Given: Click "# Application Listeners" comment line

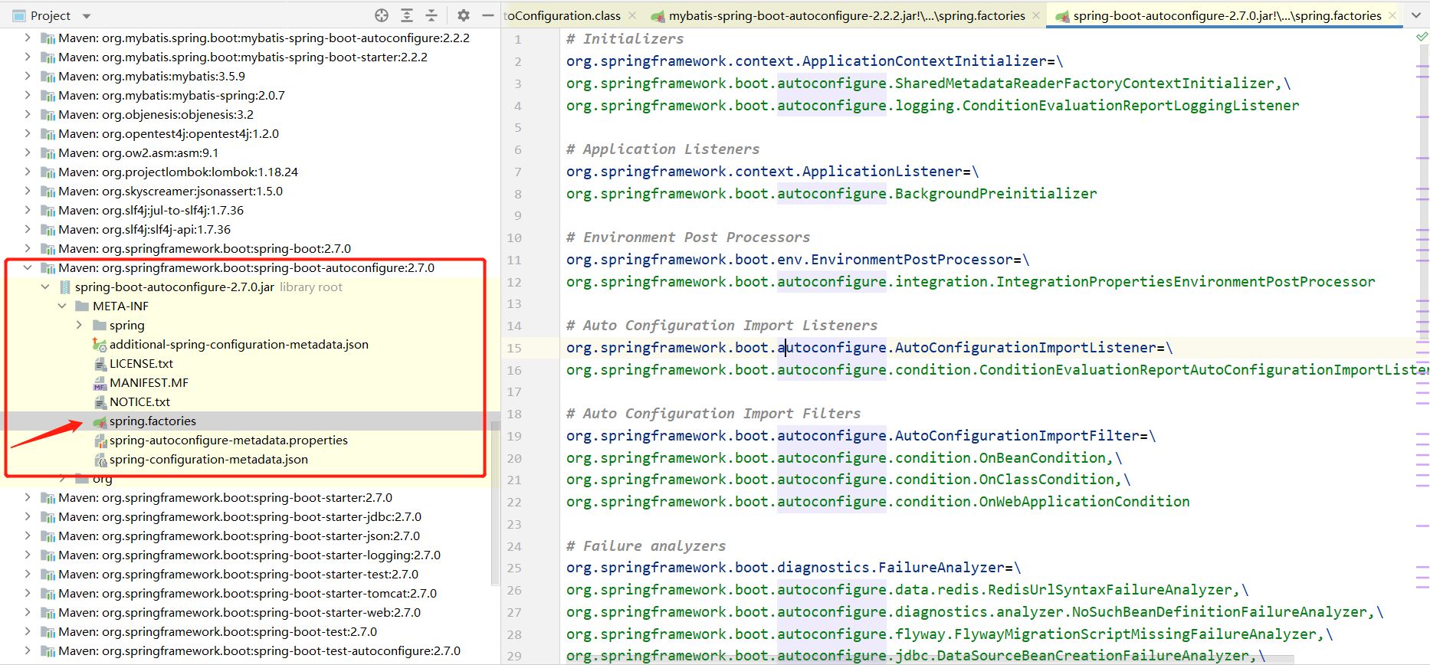Looking at the screenshot, I should (x=663, y=149).
